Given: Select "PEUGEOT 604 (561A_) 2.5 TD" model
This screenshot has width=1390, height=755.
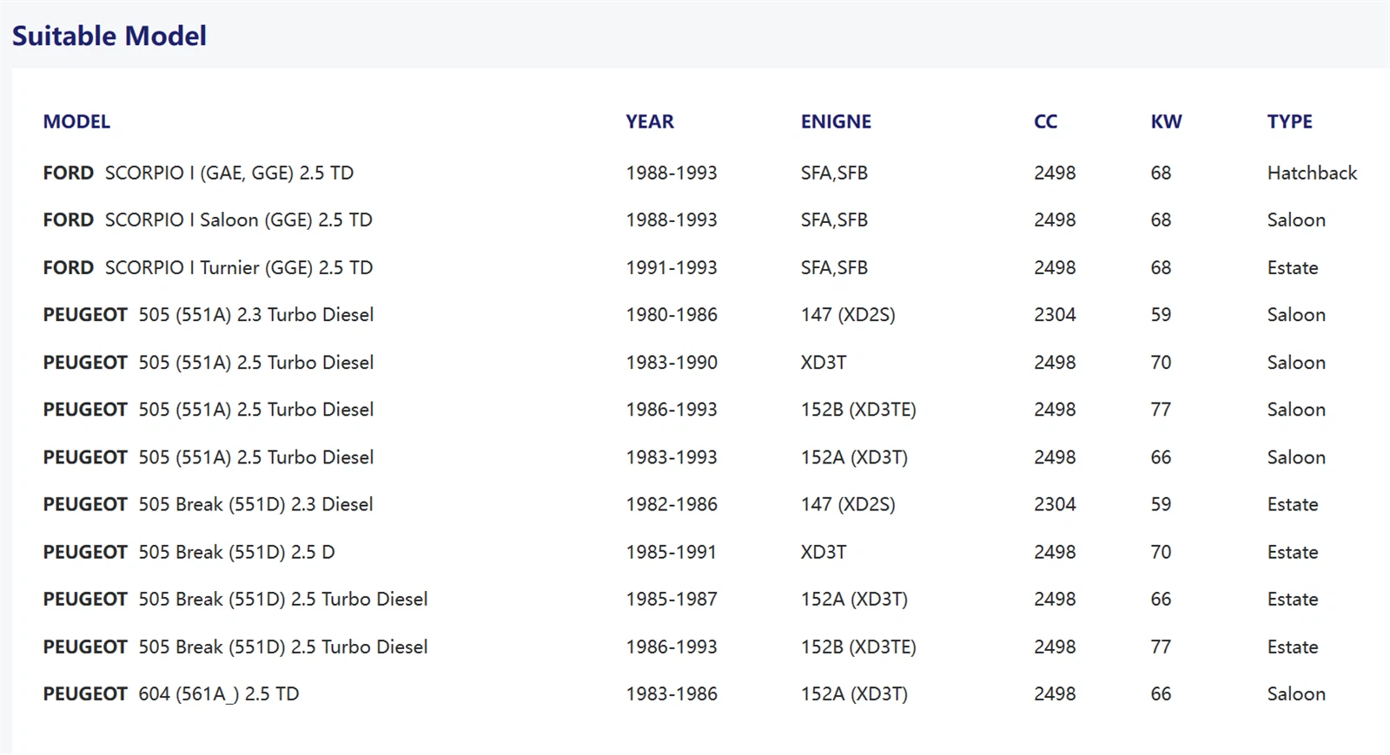Looking at the screenshot, I should tap(171, 694).
